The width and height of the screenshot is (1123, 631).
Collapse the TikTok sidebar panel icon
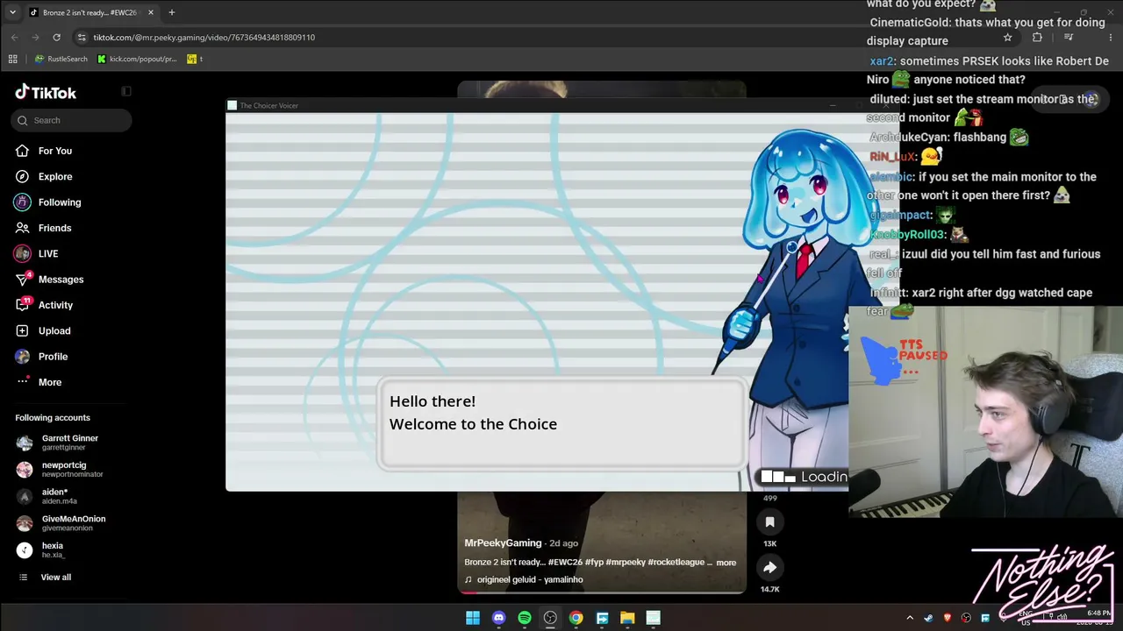coord(126,91)
